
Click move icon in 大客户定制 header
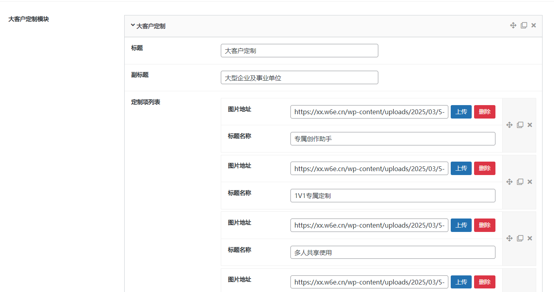pos(513,25)
